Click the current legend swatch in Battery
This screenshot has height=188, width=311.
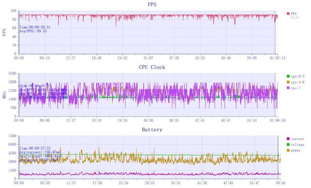click(x=288, y=139)
